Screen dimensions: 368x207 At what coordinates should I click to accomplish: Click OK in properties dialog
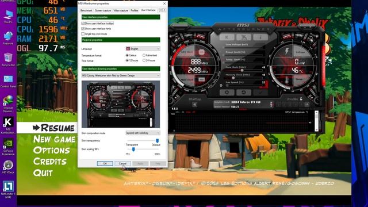105,163
